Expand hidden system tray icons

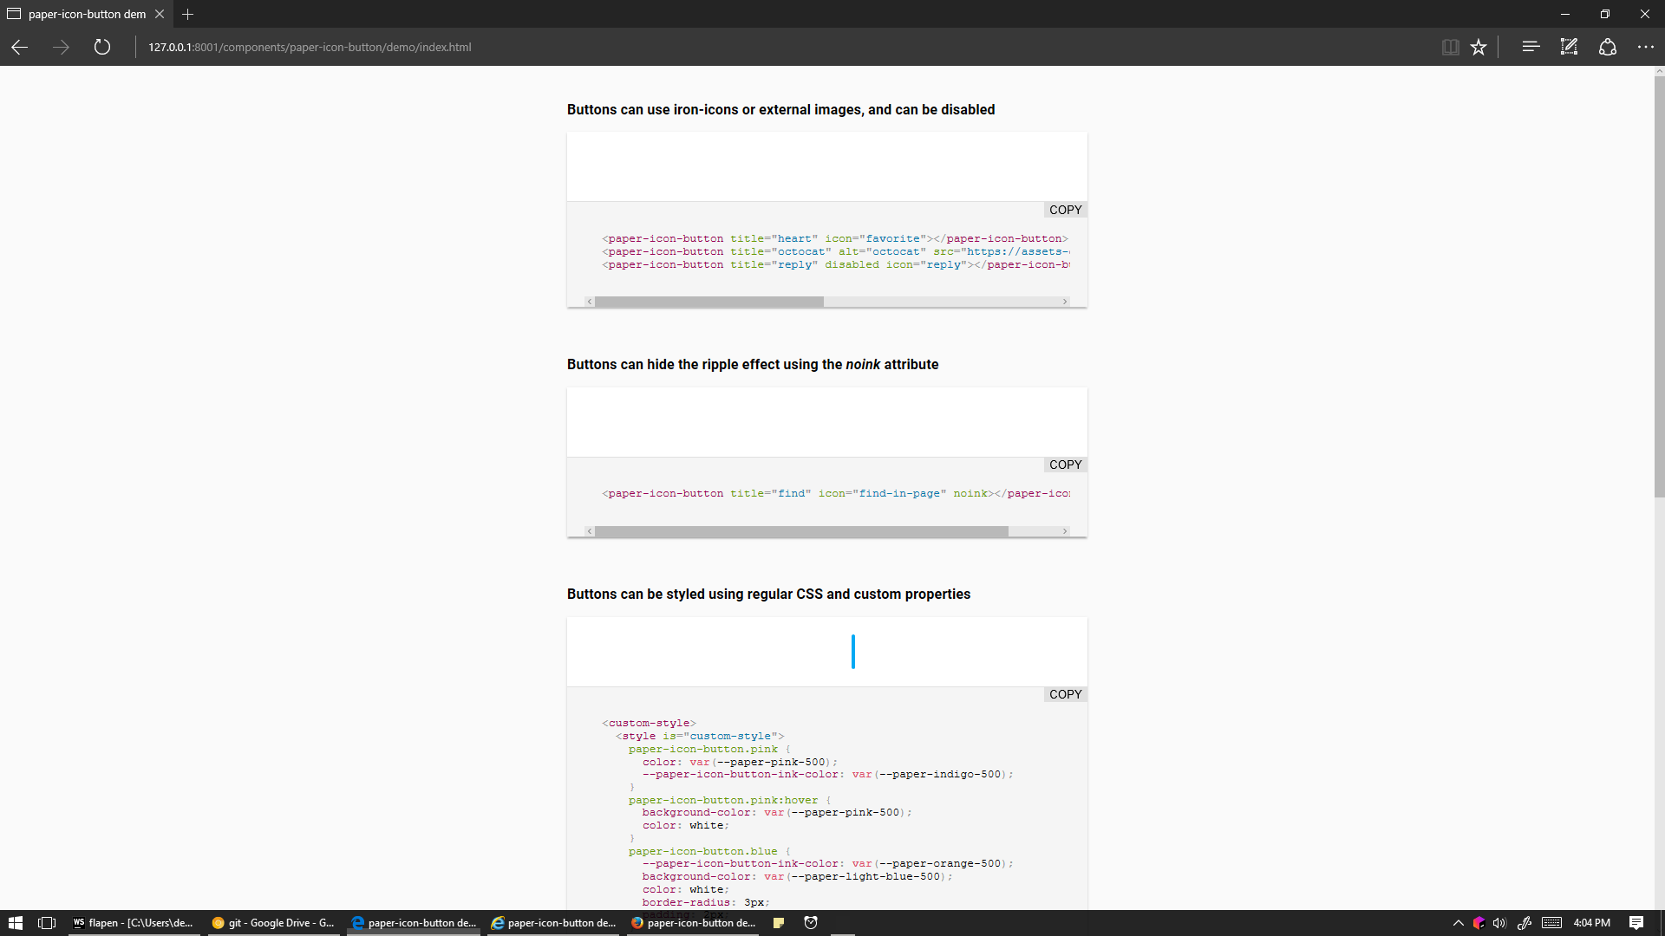click(x=1457, y=922)
